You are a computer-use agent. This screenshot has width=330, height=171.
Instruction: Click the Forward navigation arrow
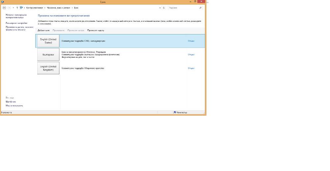[x=9, y=8]
